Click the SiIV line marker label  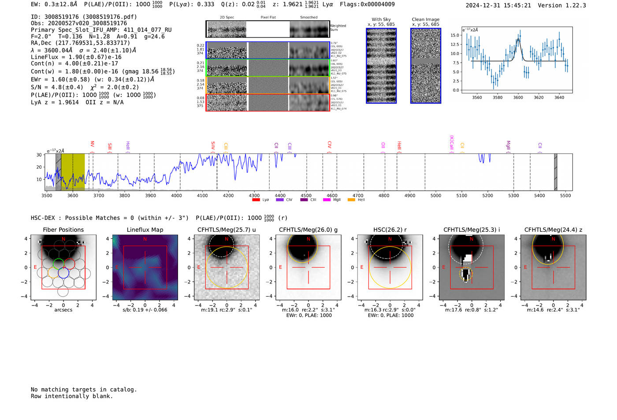point(213,145)
